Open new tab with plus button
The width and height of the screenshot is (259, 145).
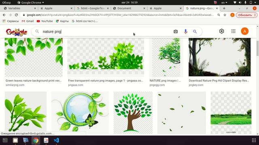tap(224, 8)
